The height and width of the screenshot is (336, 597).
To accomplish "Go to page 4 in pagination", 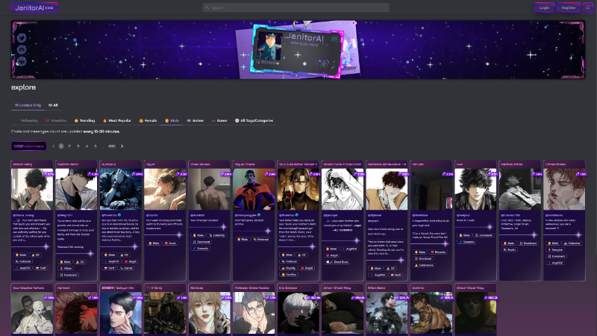I will (x=87, y=146).
